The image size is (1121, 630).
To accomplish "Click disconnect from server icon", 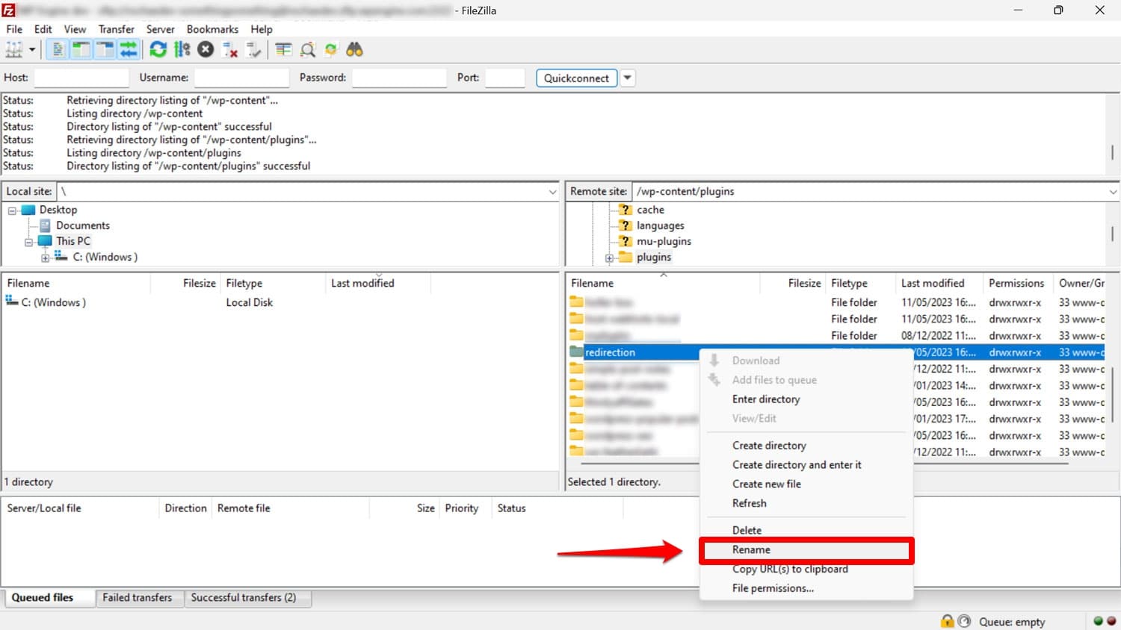I will point(230,50).
